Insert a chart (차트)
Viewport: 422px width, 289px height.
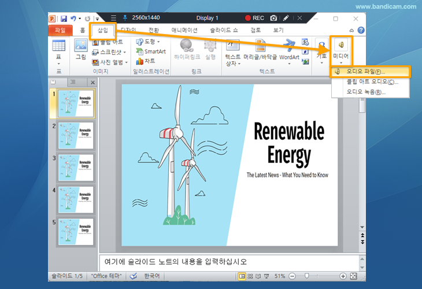pyautogui.click(x=149, y=61)
